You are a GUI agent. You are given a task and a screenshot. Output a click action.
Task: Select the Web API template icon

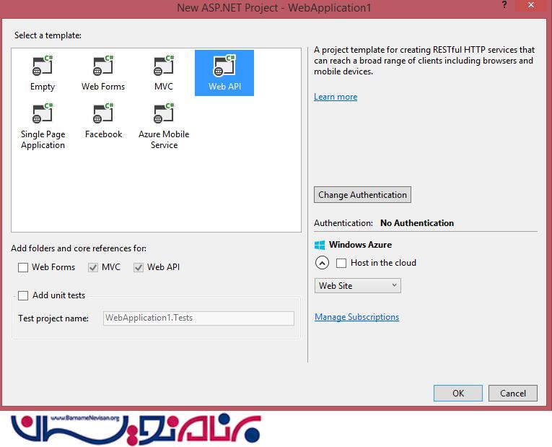pos(224,66)
